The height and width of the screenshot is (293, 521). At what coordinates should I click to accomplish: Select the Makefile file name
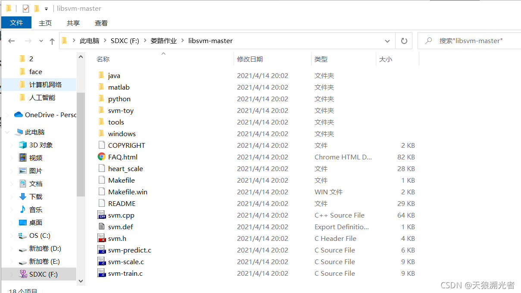(122, 180)
